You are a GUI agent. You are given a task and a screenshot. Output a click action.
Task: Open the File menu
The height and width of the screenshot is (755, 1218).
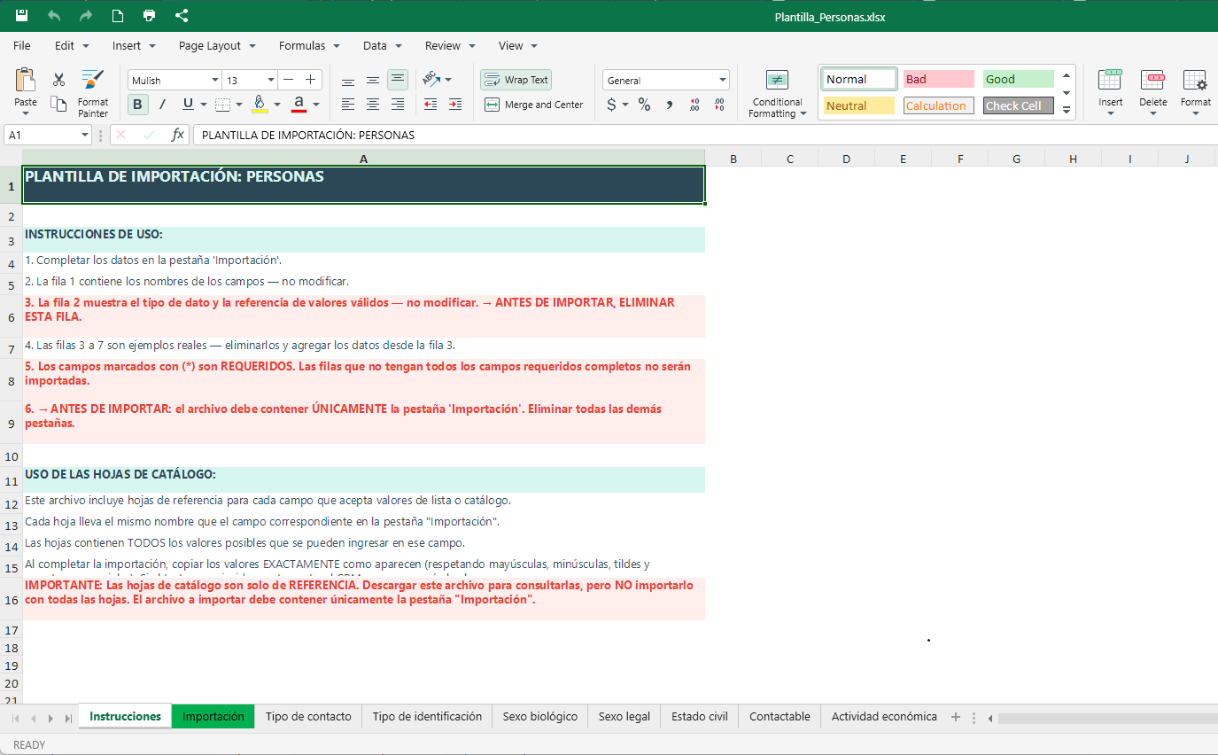click(x=22, y=45)
